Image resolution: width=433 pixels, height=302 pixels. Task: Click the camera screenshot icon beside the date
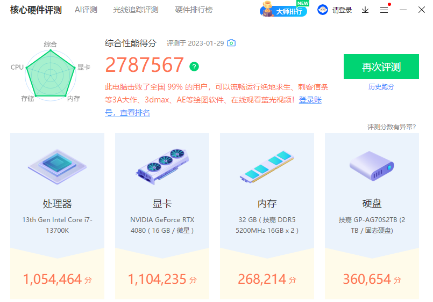(x=231, y=43)
